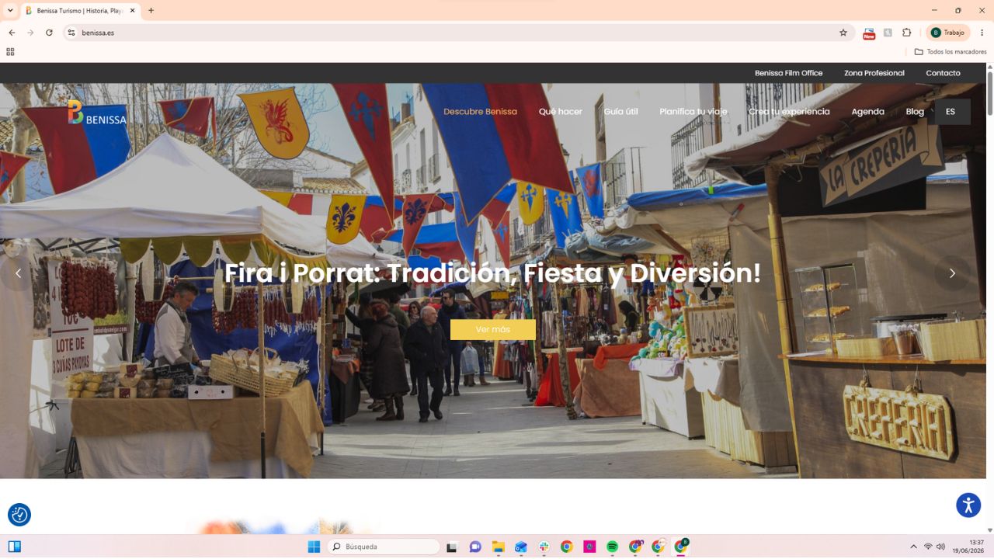Image resolution: width=994 pixels, height=559 pixels.
Task: Open Outlook from taskbar
Action: click(521, 547)
